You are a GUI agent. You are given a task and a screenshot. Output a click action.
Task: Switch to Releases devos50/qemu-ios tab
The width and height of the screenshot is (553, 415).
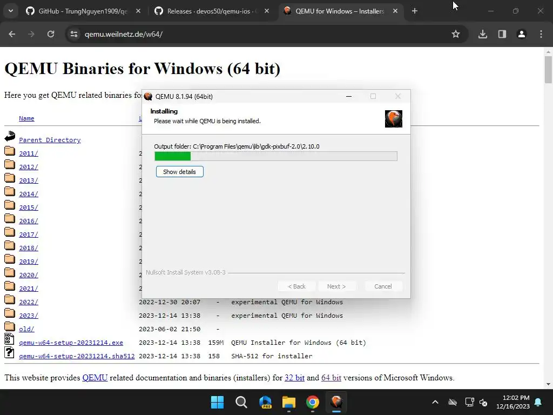(212, 11)
